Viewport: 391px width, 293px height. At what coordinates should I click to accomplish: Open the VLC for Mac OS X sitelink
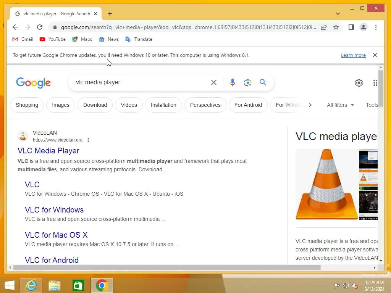coord(56,235)
